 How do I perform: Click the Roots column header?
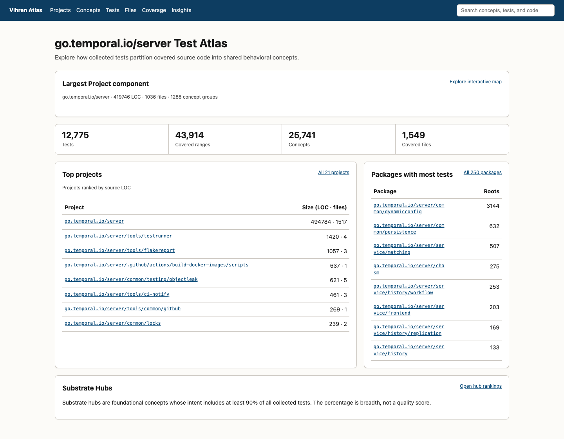coord(492,191)
